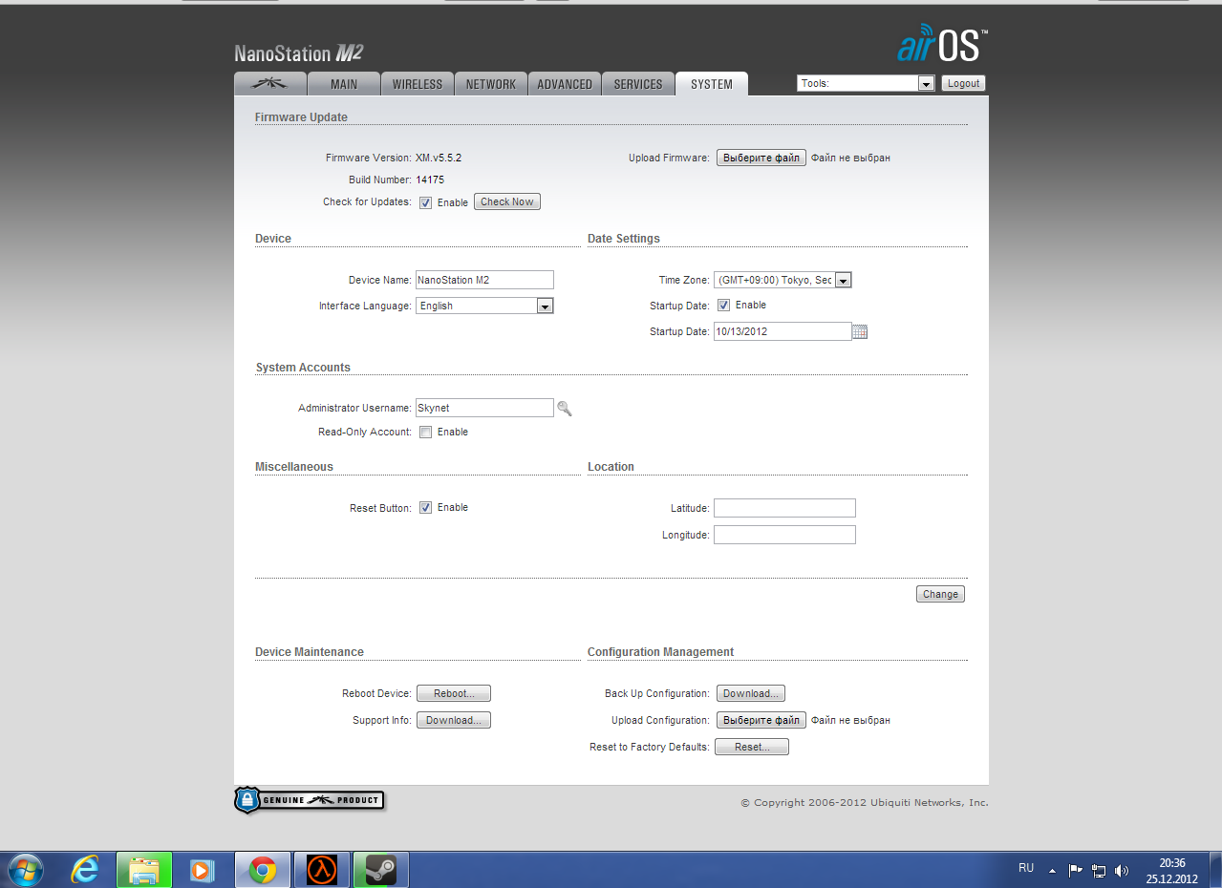The height and width of the screenshot is (888, 1222).
Task: Open the Time Zone dropdown
Action: pyautogui.click(x=783, y=280)
